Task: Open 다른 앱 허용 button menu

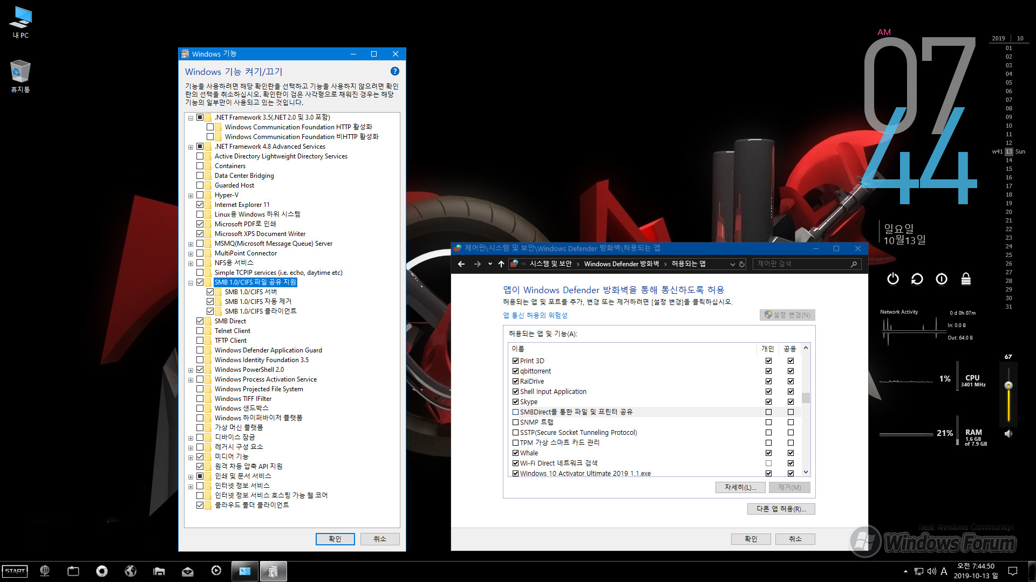Action: coord(780,509)
